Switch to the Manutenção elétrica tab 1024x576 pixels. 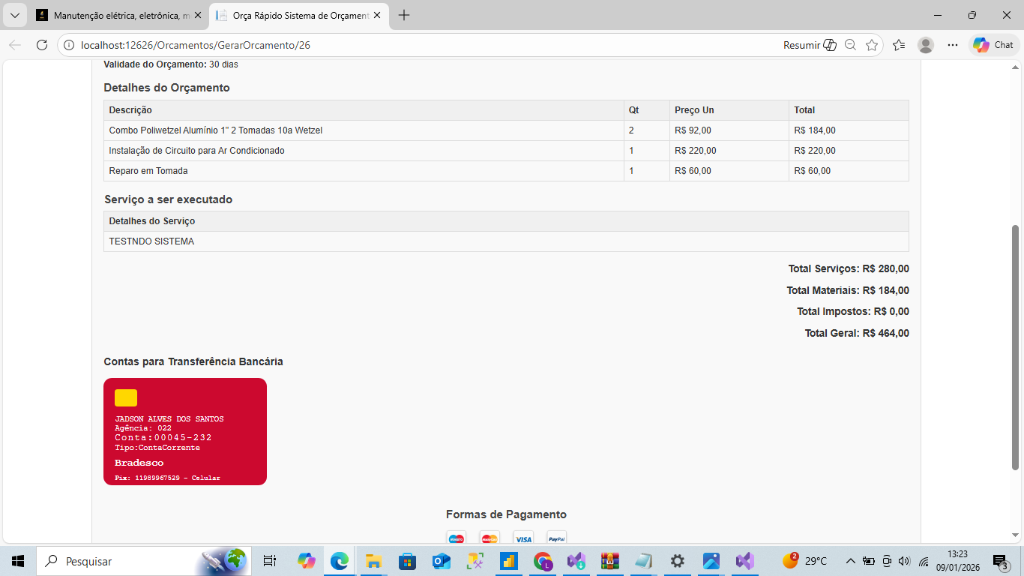[x=116, y=15]
